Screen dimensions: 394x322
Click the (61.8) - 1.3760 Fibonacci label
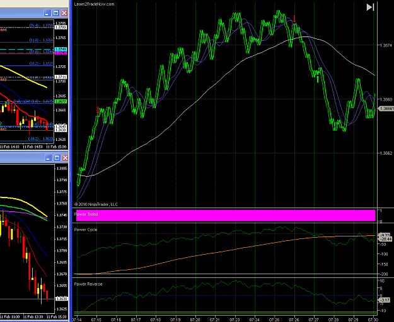41,40
